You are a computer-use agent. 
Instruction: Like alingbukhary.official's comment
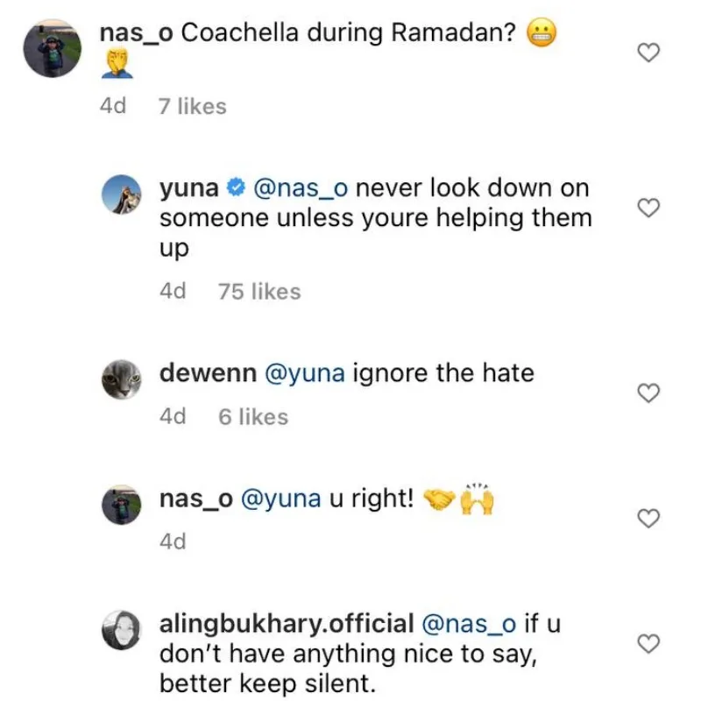click(647, 644)
